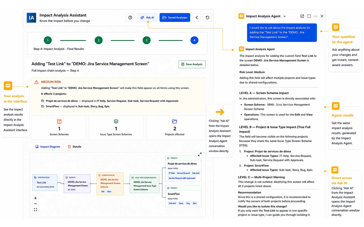Click the Edit tag in Screen Scheme node
The height and width of the screenshot is (227, 364).
103,192
